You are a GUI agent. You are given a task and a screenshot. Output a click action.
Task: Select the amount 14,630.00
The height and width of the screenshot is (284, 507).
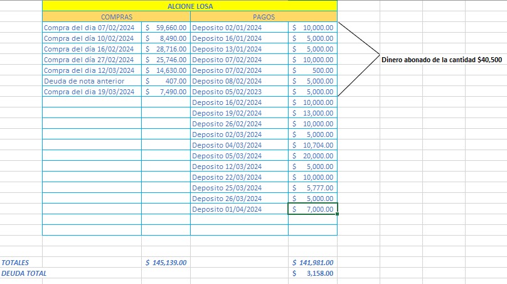point(166,70)
